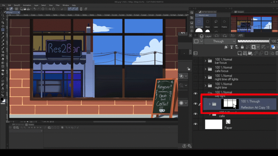
Task: Open the Window menu
Action: [x=66, y=5]
